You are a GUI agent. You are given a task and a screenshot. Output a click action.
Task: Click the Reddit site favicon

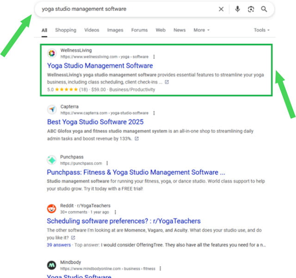(51, 208)
